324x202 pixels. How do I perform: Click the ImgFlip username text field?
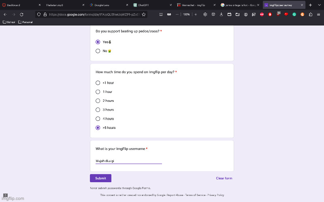(128, 161)
